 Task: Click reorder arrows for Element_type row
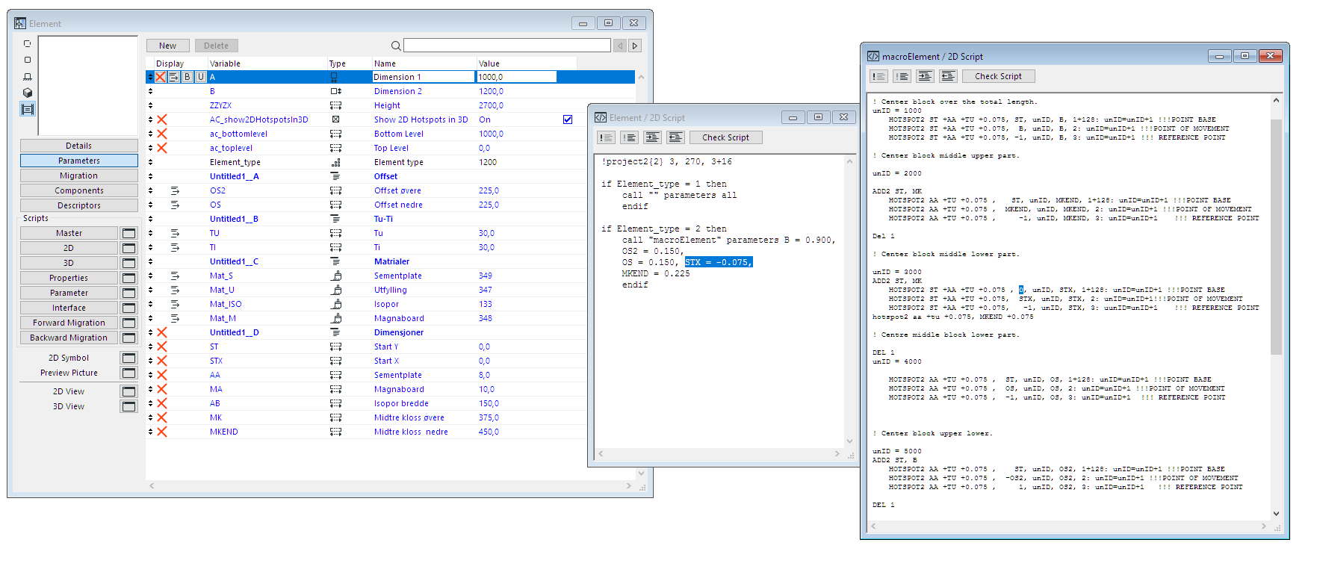[x=150, y=162]
